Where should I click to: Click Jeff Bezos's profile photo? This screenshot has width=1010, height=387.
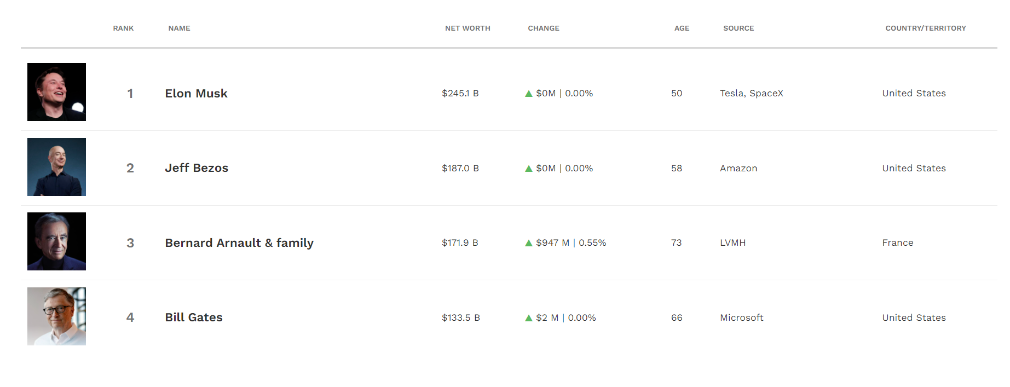tap(56, 167)
